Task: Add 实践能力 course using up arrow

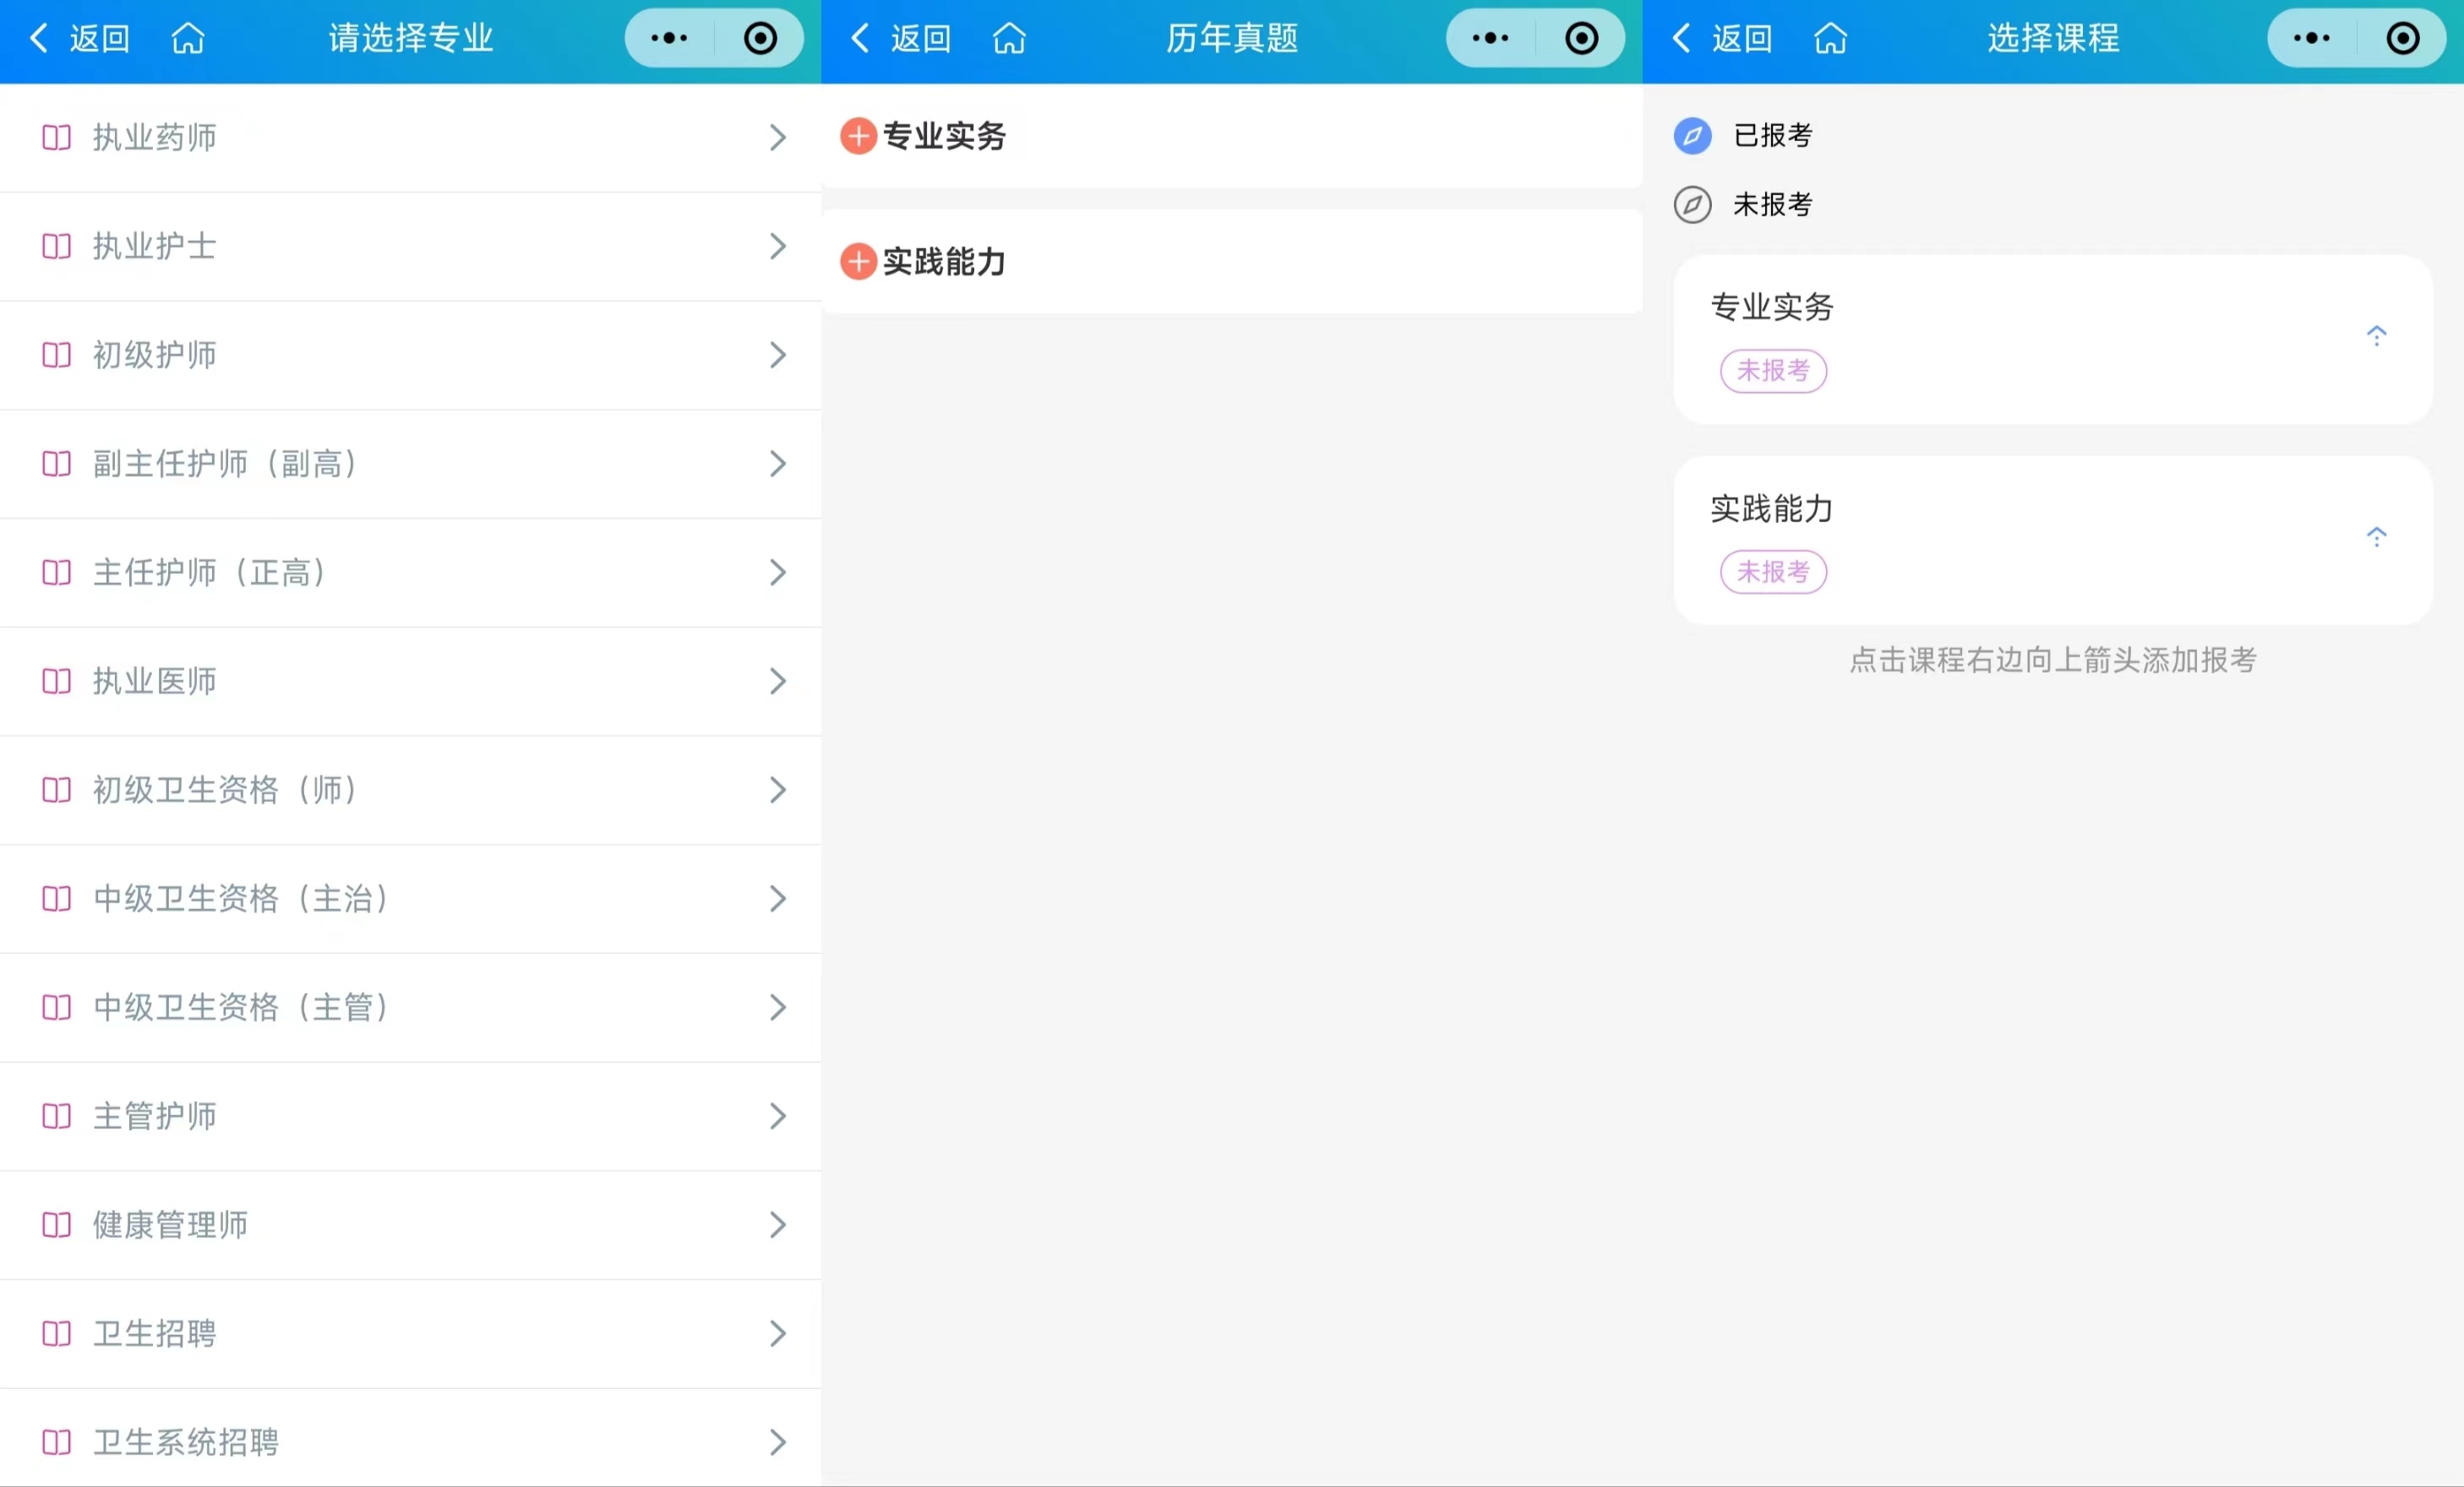Action: click(2376, 538)
